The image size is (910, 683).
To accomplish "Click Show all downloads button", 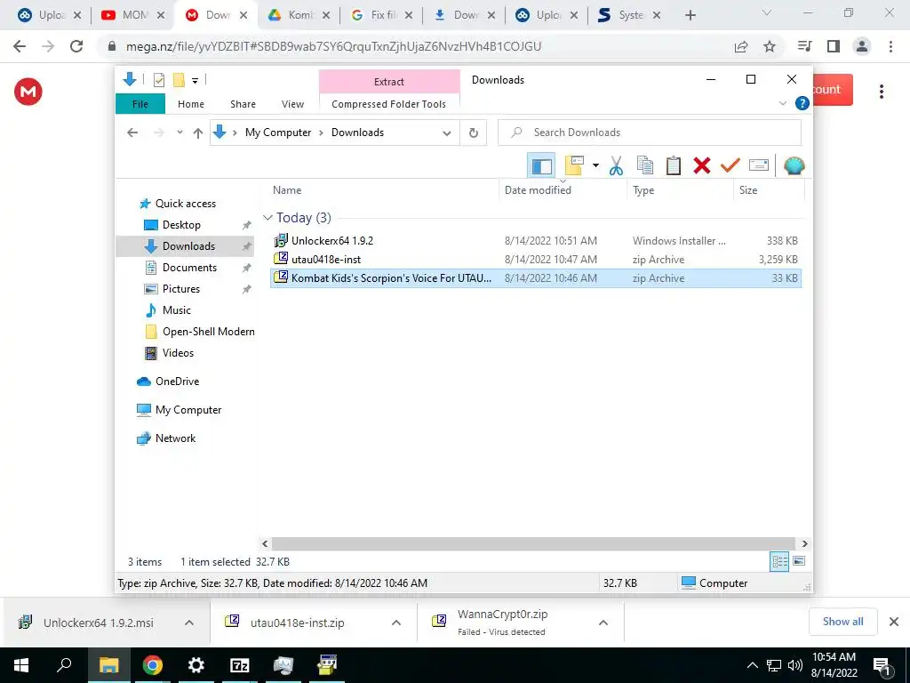I will click(x=842, y=622).
